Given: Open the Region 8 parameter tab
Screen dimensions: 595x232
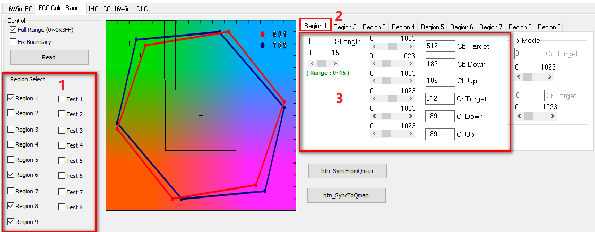Looking at the screenshot, I should point(520,27).
